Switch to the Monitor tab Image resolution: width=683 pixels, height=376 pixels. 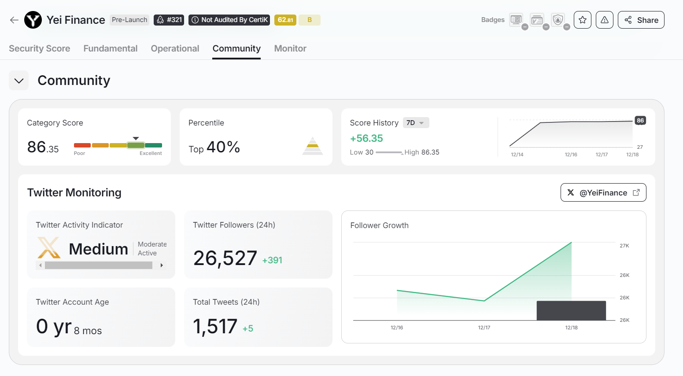(290, 48)
